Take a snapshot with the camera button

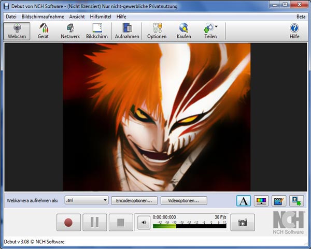click(243, 223)
